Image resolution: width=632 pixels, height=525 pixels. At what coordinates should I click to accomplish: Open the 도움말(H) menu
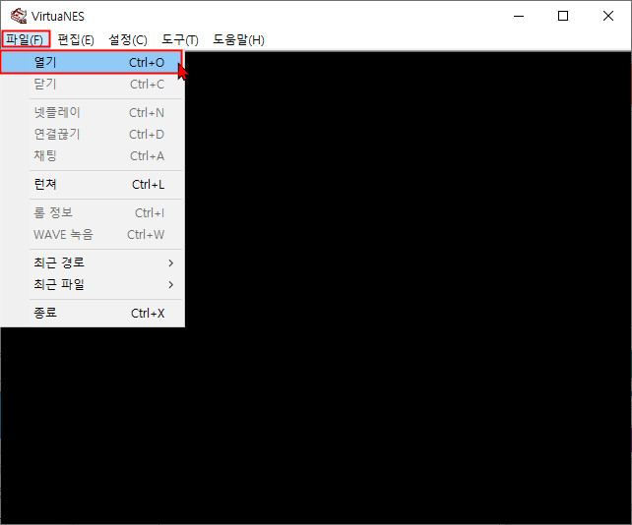click(x=238, y=39)
